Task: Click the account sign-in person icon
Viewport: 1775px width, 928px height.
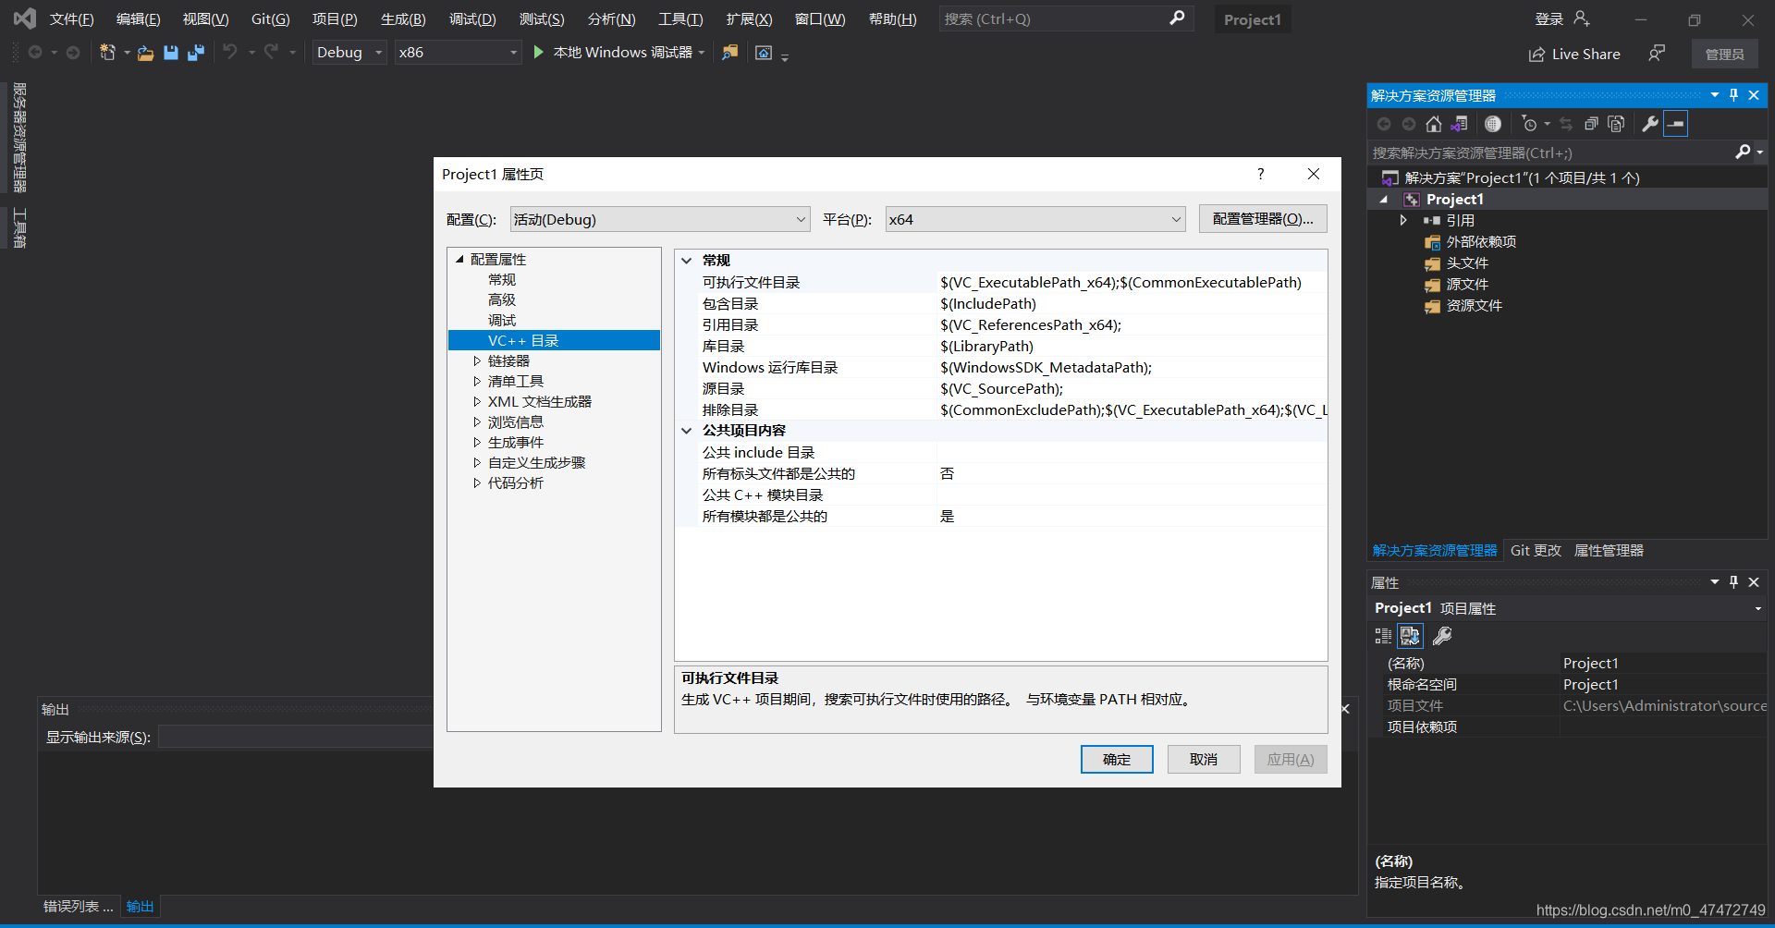Action: pos(1582,18)
